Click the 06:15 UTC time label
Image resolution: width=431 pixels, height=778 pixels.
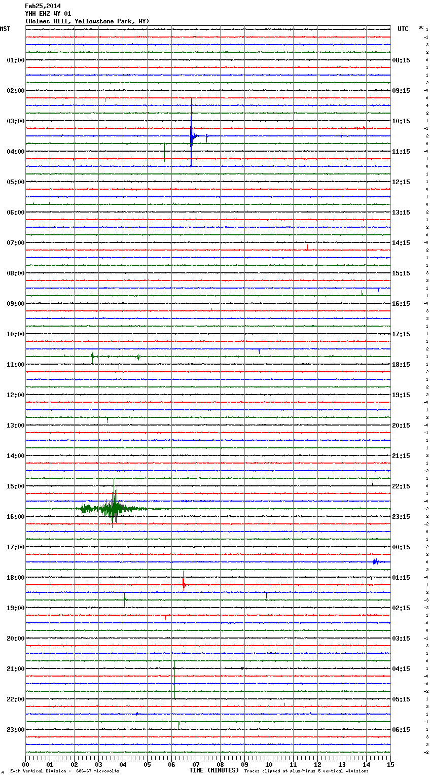pos(401,730)
